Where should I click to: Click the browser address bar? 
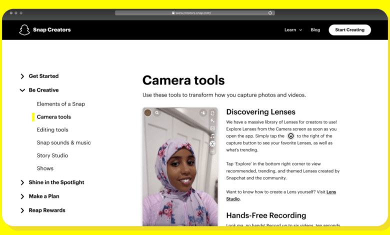click(x=195, y=13)
